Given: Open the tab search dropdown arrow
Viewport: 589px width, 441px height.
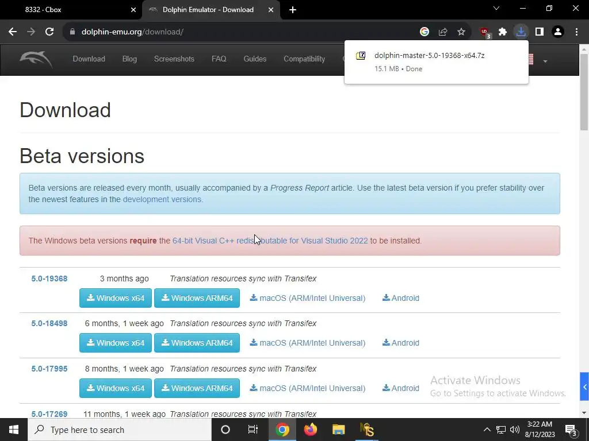Looking at the screenshot, I should (496, 8).
